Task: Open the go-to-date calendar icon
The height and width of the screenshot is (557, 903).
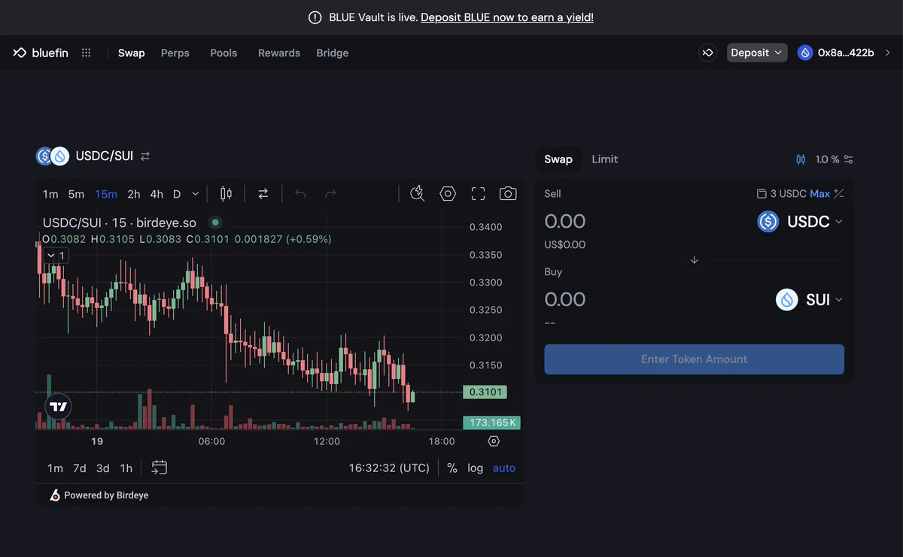Action: click(159, 468)
